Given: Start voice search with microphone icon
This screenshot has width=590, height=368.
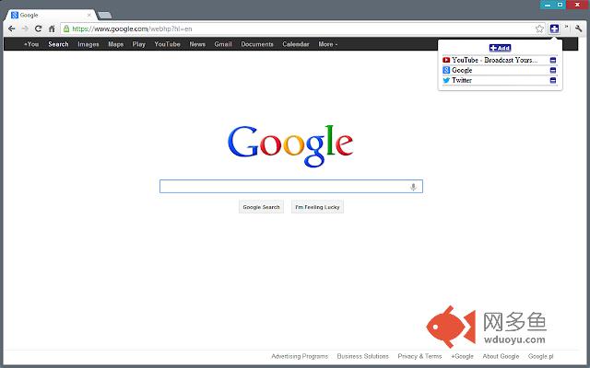Looking at the screenshot, I should click(413, 187).
